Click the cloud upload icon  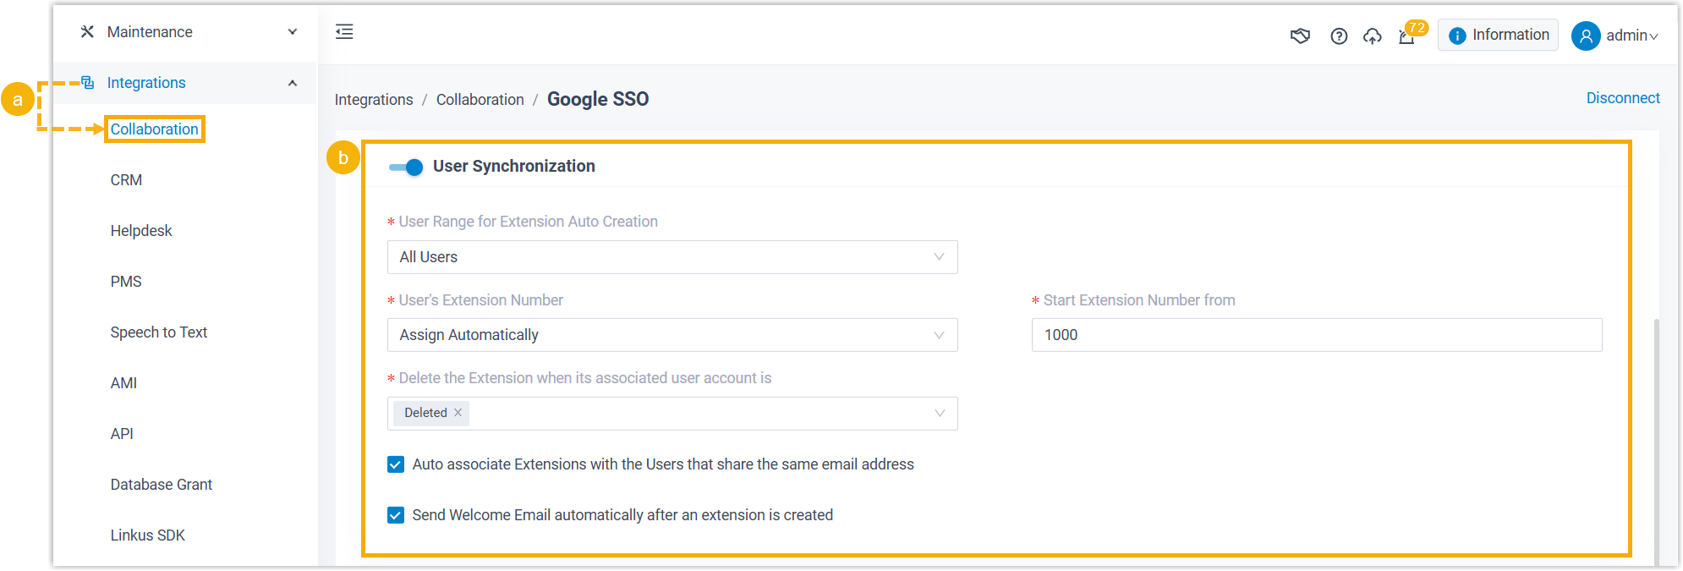pyautogui.click(x=1373, y=36)
